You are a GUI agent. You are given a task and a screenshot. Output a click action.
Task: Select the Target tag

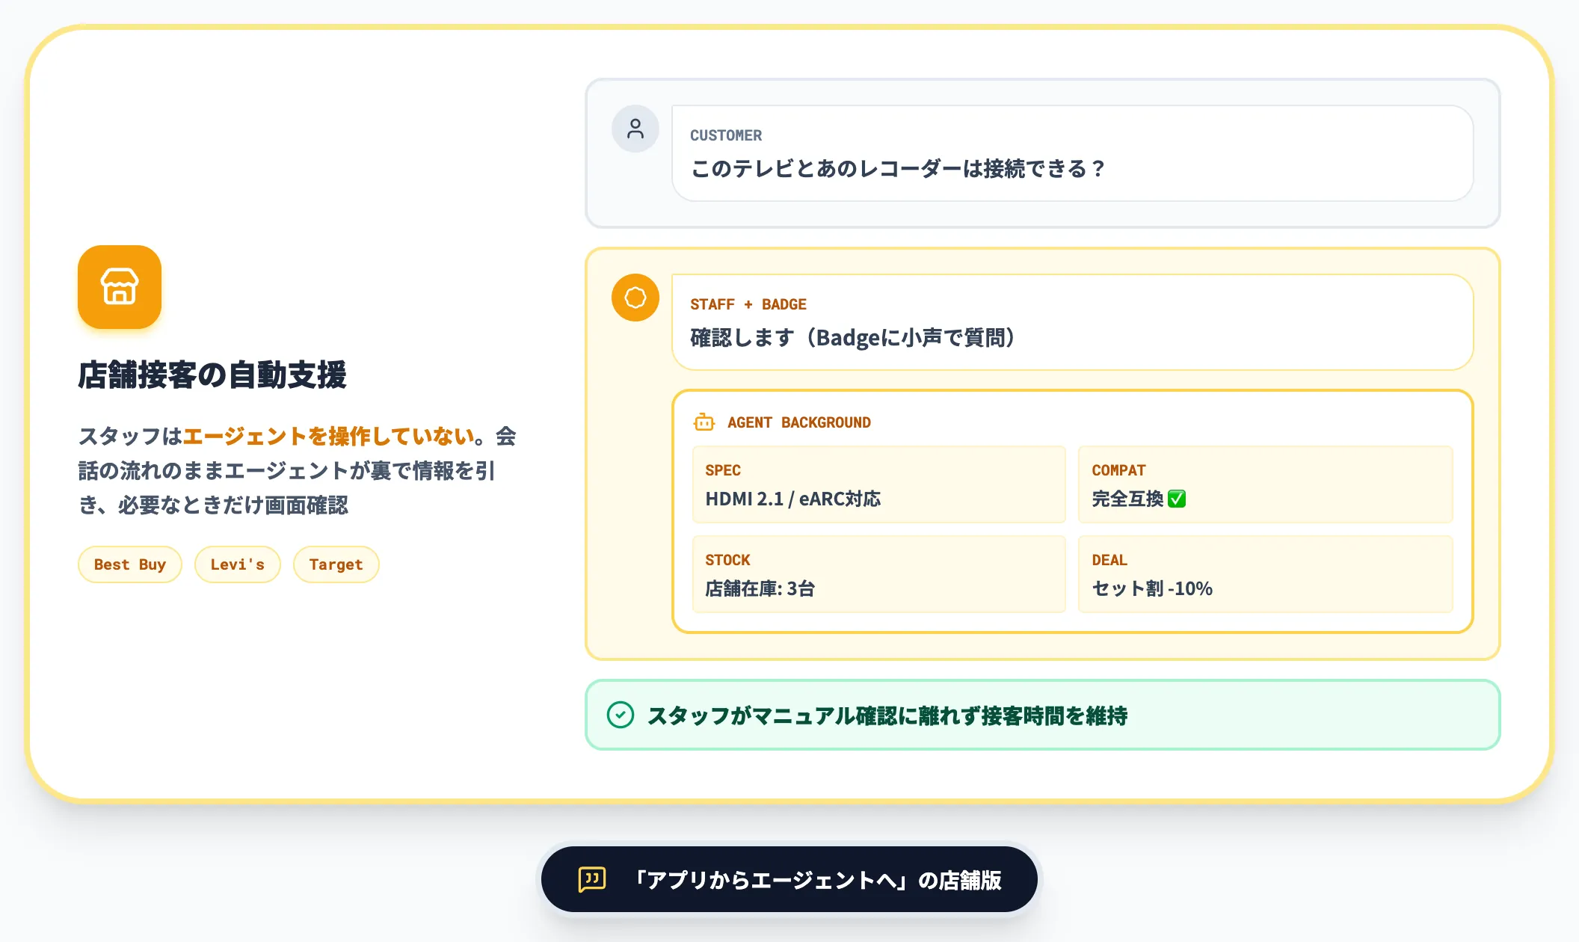click(336, 564)
